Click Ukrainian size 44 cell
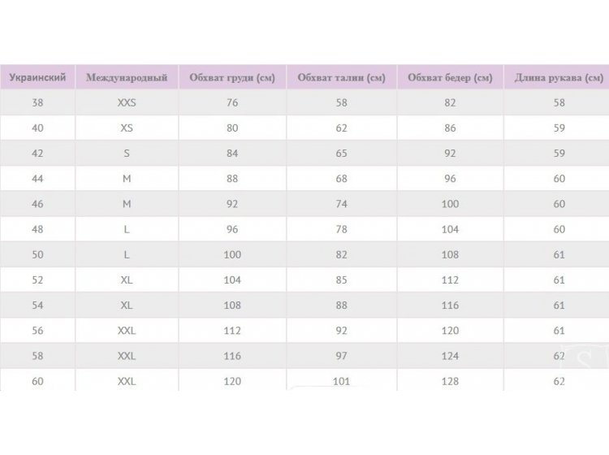The height and width of the screenshot is (455, 609). 37,179
